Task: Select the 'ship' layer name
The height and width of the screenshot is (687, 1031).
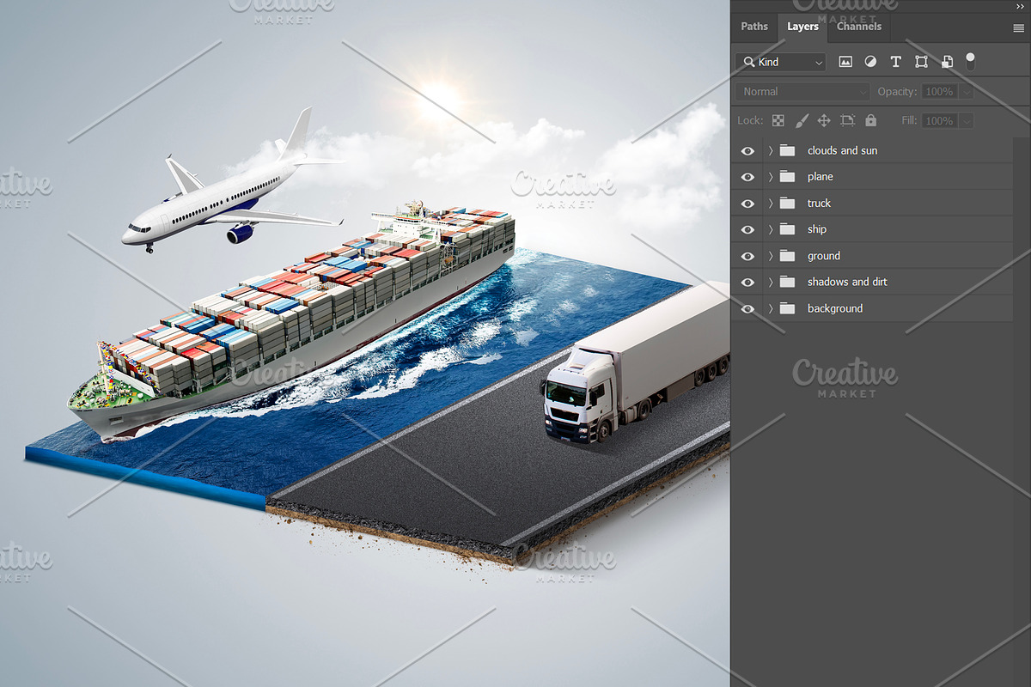Action: pyautogui.click(x=816, y=229)
